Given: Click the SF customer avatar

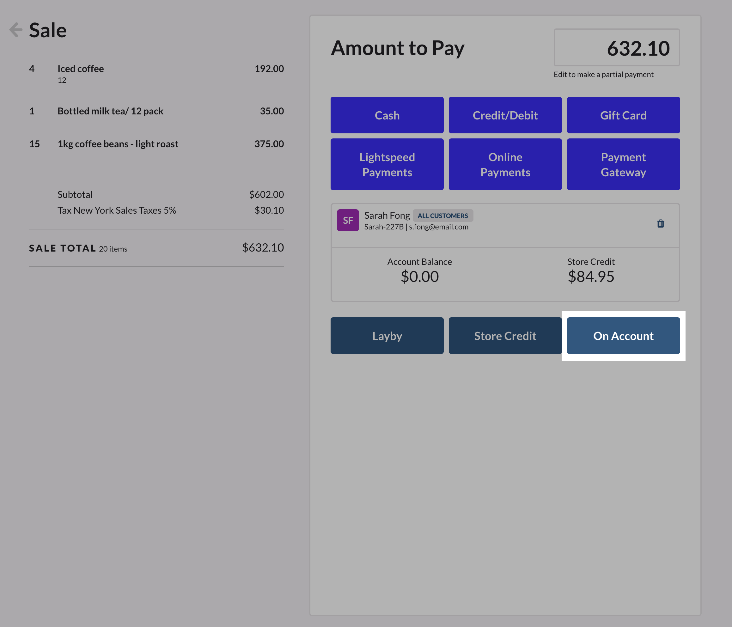Looking at the screenshot, I should click(x=348, y=220).
